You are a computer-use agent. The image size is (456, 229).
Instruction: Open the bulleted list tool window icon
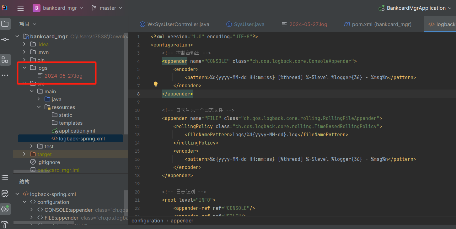click(x=5, y=178)
